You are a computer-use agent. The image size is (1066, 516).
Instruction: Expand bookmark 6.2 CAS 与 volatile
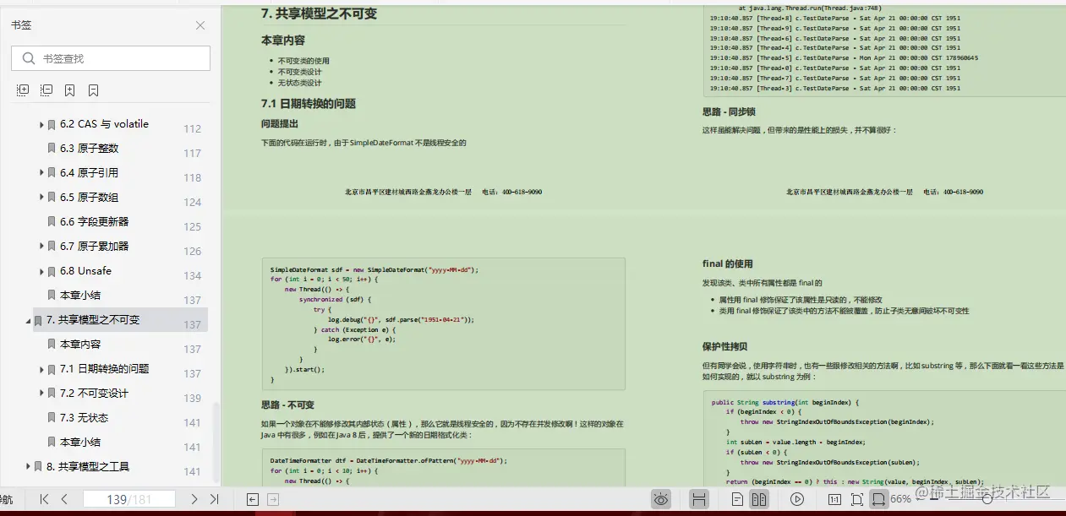tap(41, 123)
